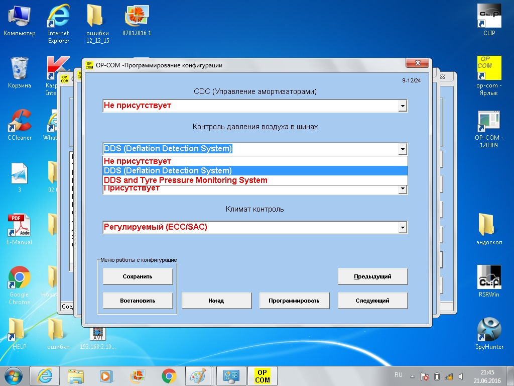Open the Action Center flag tray icon
The image size is (514, 386).
tap(425, 376)
